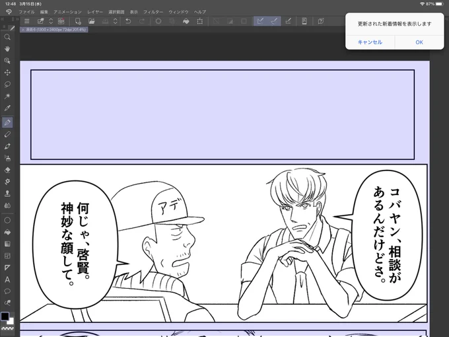Viewport: 449px width, 337px height.
Task: Select the Blend tool
Action: (x=7, y=206)
